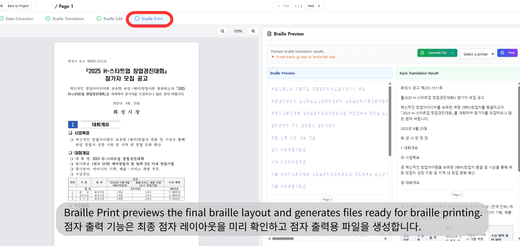Viewport: 520px width, 246px height.
Task: Click the zoom in magnifier icon
Action: [x=253, y=31]
